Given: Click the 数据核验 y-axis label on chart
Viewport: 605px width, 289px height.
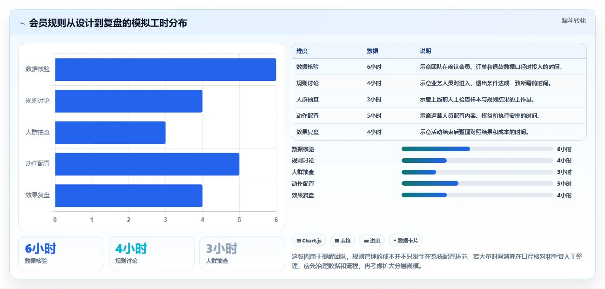Looking at the screenshot, I should [x=38, y=69].
